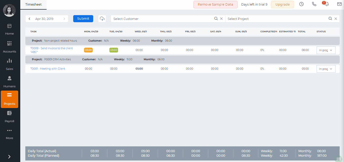
Task: Click T0001 total 05:00 cell
Action: [x=305, y=69]
